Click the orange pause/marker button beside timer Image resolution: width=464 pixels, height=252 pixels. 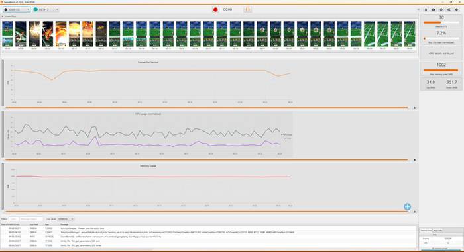248,9
